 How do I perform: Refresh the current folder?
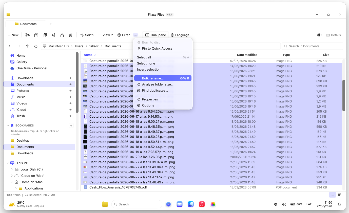point(36,46)
